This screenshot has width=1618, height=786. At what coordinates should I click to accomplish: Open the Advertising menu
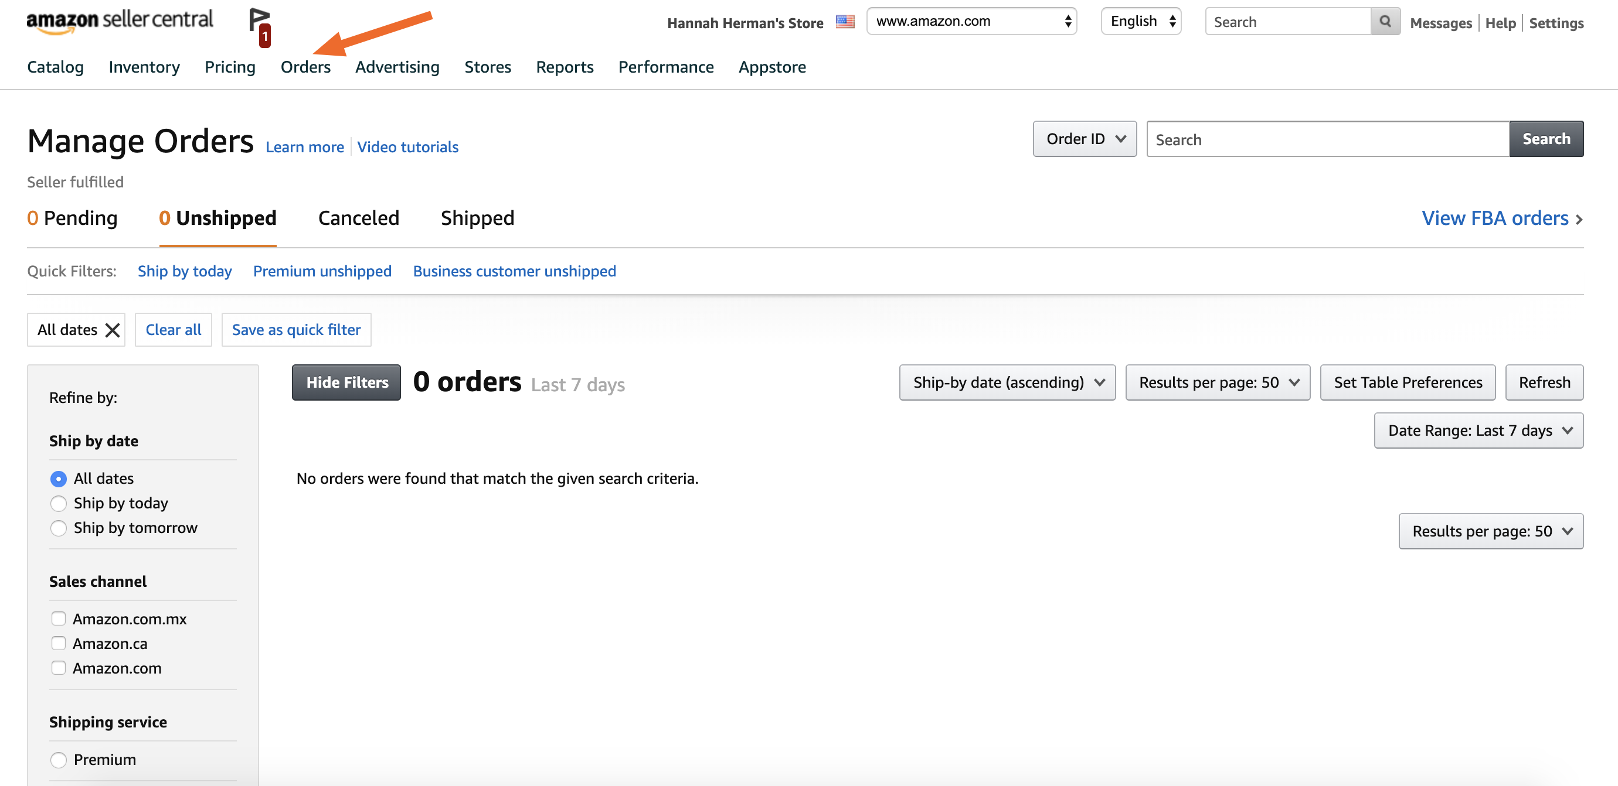click(397, 67)
